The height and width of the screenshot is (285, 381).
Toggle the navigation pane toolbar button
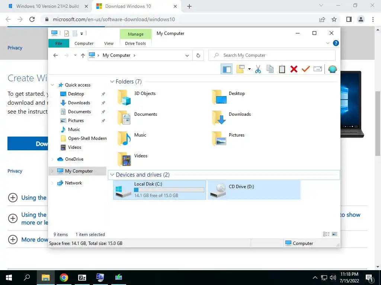(x=227, y=69)
